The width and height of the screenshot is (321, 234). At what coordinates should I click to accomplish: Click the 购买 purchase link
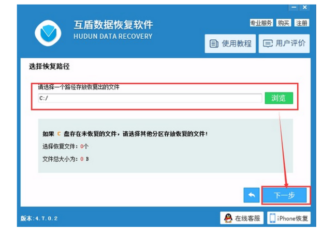284,23
